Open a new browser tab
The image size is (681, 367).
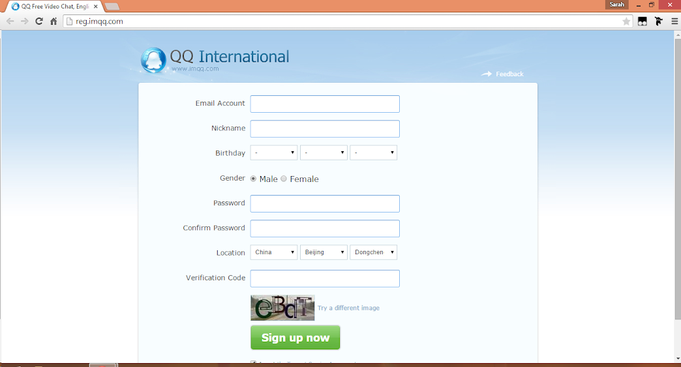click(x=112, y=7)
